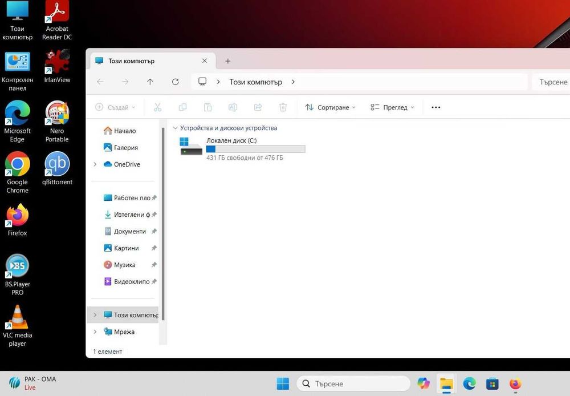Open Firefox from the taskbar

pyautogui.click(x=515, y=383)
